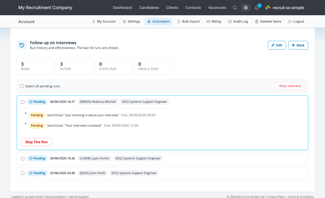Image resolution: width=325 pixels, height=198 pixels.
Task: Open the Privacy Policy link
Action: click(x=276, y=197)
